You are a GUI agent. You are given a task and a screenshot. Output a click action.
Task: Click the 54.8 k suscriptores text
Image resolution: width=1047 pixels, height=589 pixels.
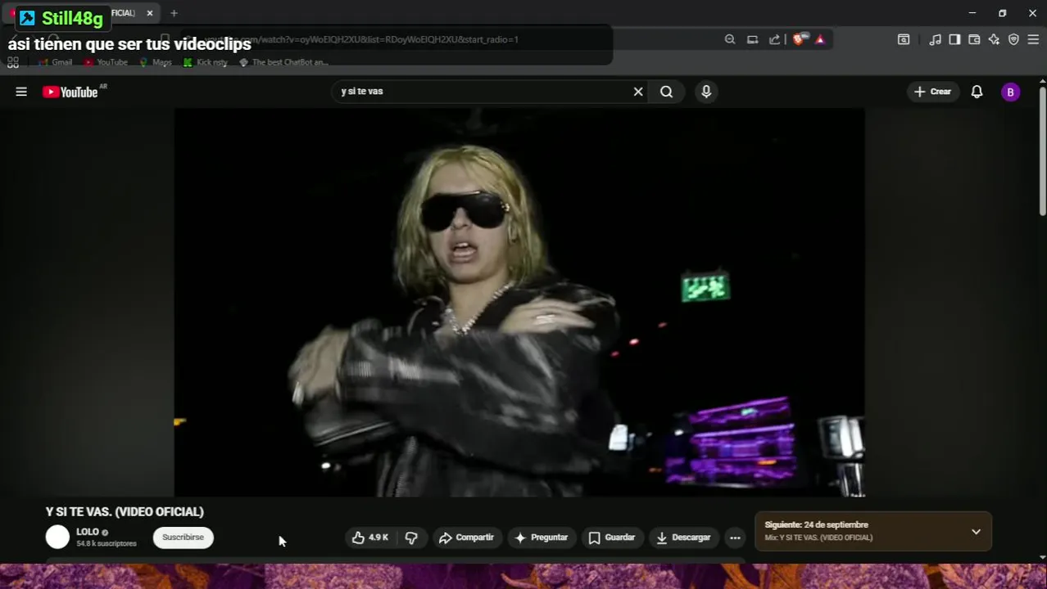point(107,543)
